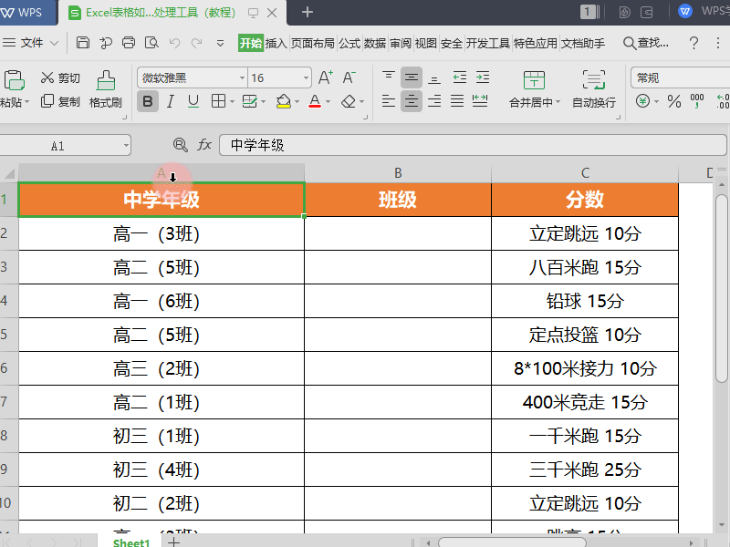Select the Sheet1 worksheet tab
Viewport: 730px width, 547px height.
tap(131, 542)
